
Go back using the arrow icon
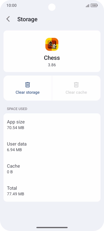click(8, 19)
